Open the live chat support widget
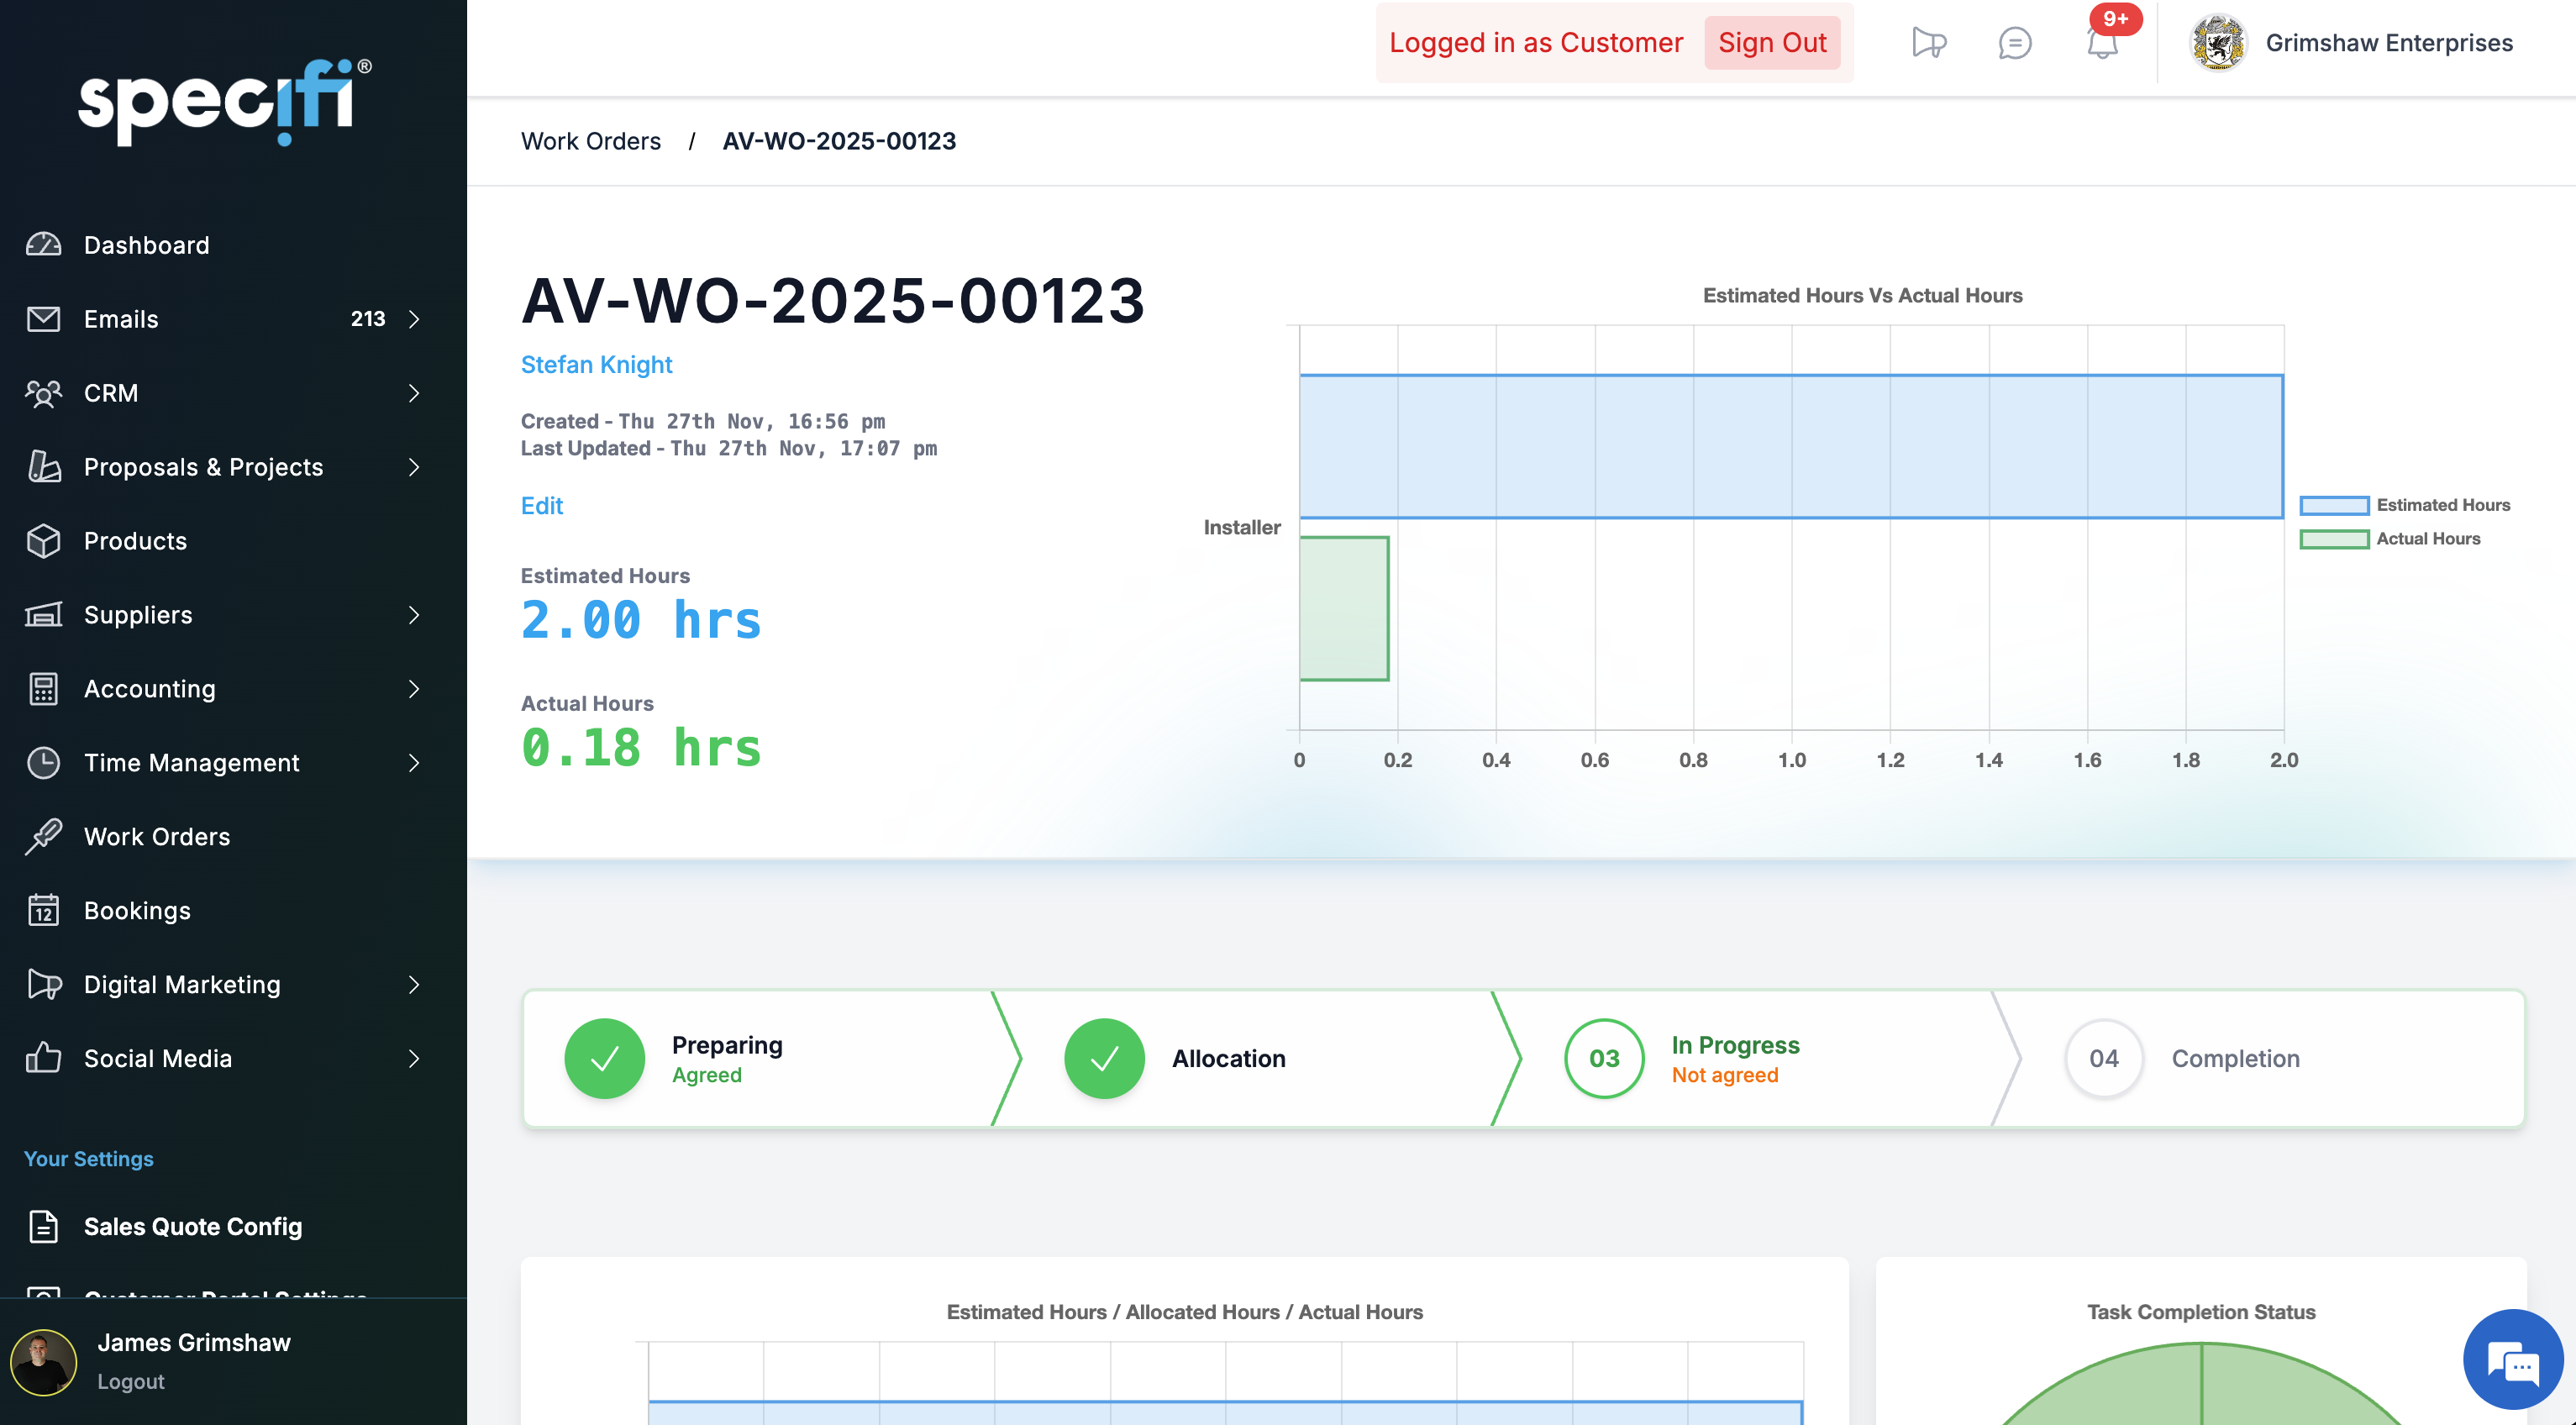The image size is (2576, 1425). [x=2513, y=1360]
